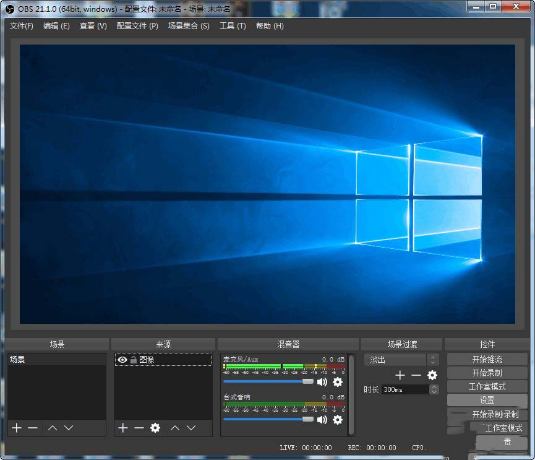Click the 场景过渡 panel header
This screenshot has height=460, width=535.
[x=402, y=344]
